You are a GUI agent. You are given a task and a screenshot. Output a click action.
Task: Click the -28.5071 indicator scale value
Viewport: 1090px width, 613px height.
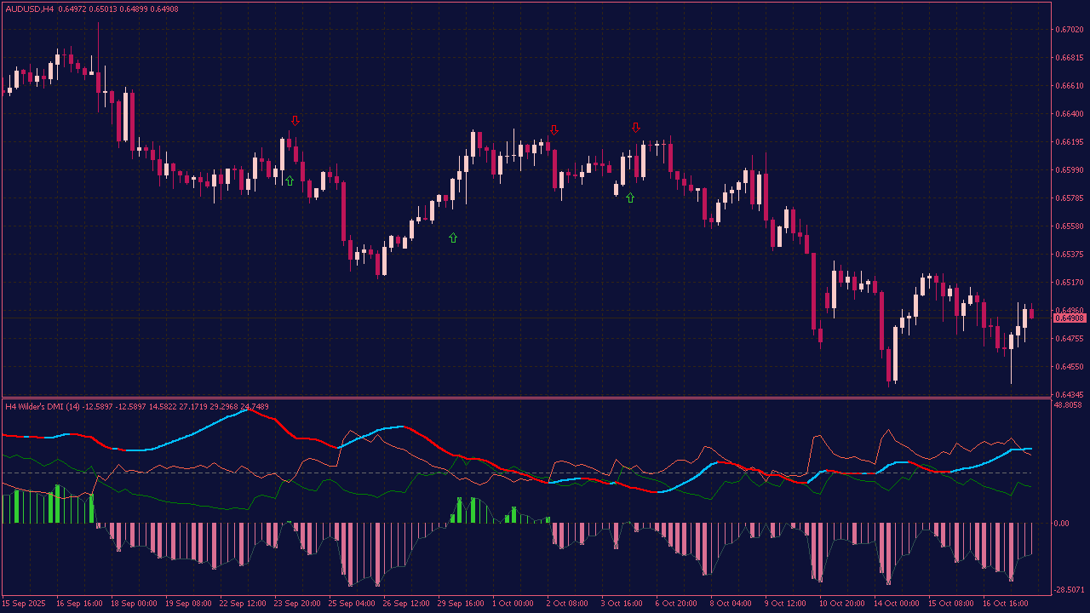[1069, 589]
